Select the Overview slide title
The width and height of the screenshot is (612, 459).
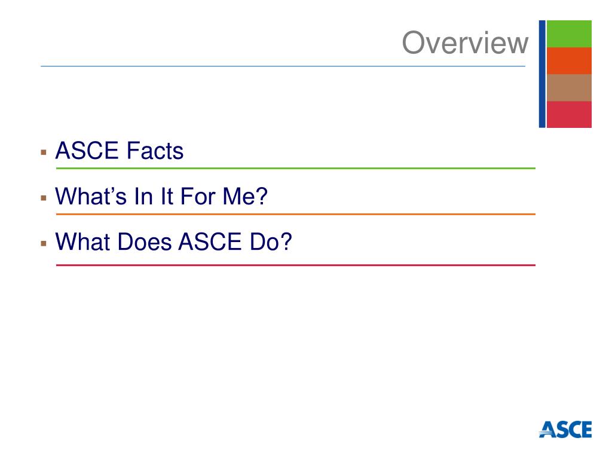click(x=465, y=42)
